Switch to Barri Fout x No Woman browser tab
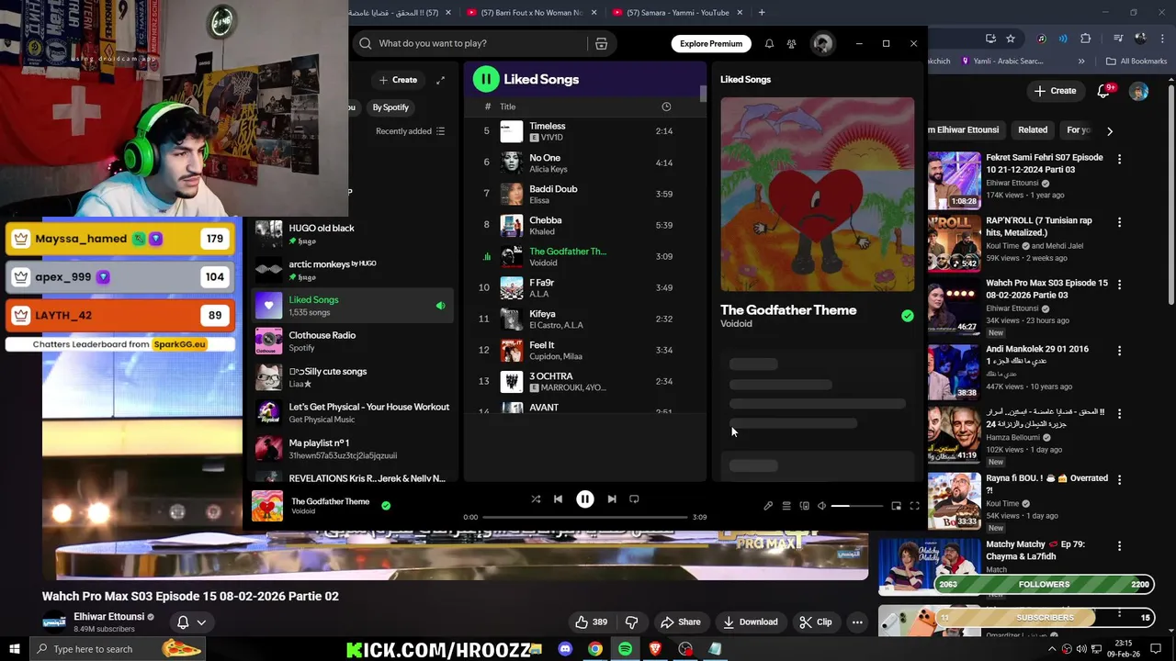This screenshot has height=661, width=1176. [532, 12]
